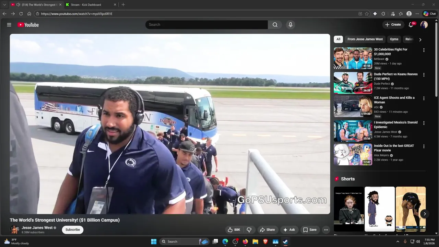Reload the page with the refresh icon
439x247 pixels.
tap(21, 14)
